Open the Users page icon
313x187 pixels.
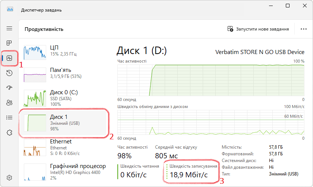[9, 103]
